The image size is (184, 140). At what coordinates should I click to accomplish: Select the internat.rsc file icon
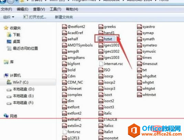101,64
